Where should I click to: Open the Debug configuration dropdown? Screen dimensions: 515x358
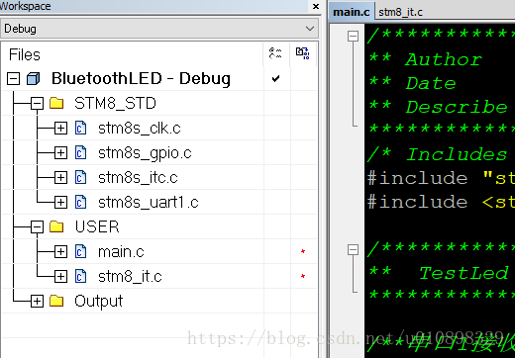159,29
